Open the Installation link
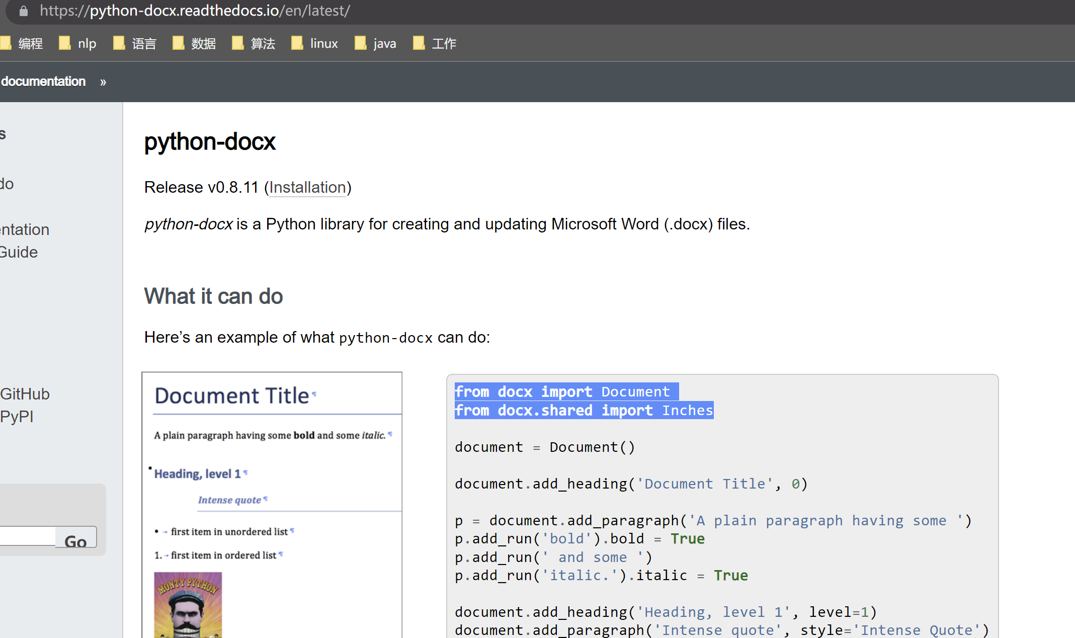1075x638 pixels. click(x=307, y=187)
